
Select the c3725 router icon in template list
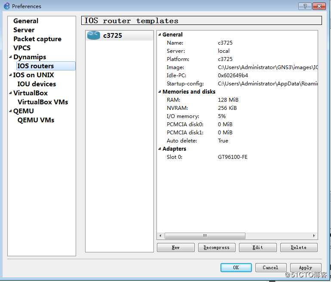coord(94,35)
